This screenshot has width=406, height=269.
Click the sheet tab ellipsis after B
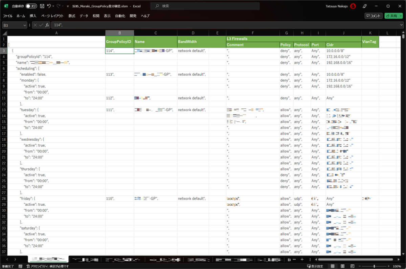point(294,260)
